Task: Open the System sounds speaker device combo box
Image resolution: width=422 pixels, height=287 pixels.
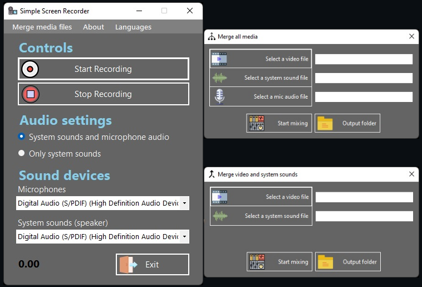Action: click(x=102, y=237)
